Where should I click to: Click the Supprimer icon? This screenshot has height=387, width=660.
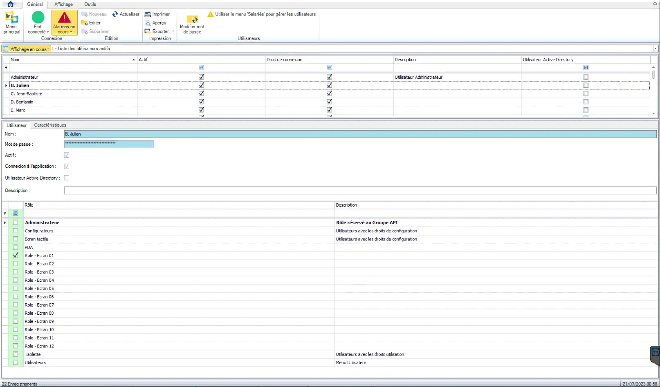[85, 31]
